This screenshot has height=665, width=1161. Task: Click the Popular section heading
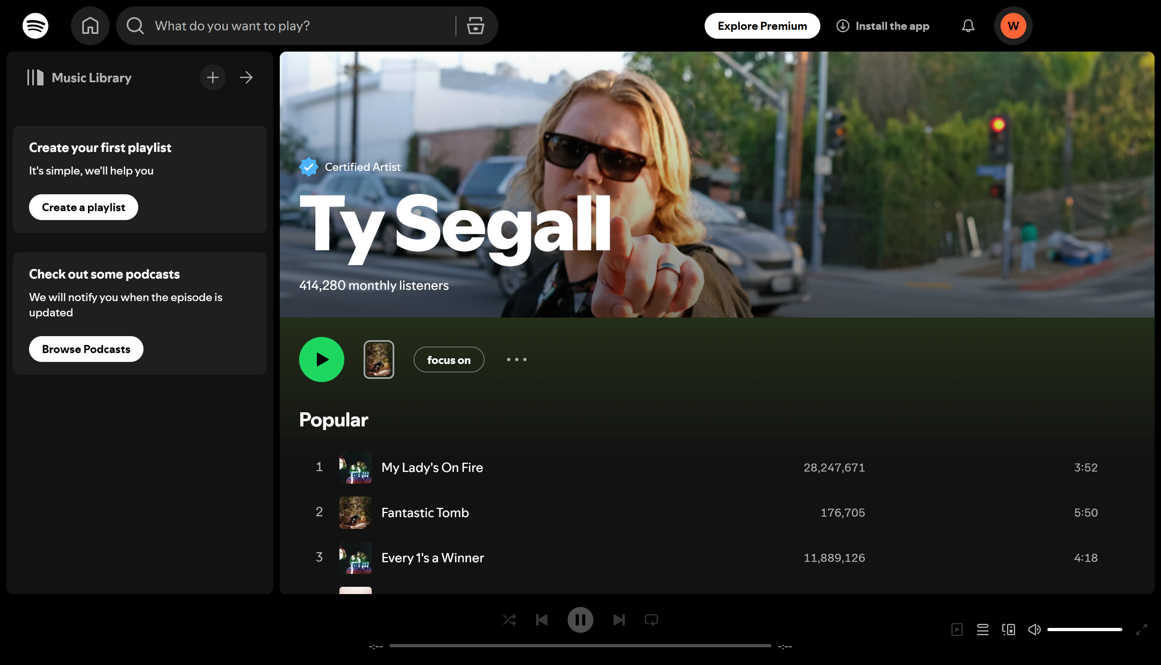pyautogui.click(x=333, y=420)
